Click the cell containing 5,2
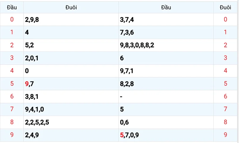 click(x=29, y=45)
